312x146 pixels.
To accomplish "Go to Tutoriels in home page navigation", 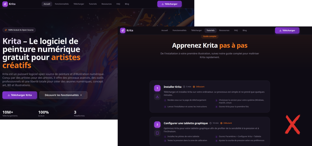I will [x=93, y=4].
